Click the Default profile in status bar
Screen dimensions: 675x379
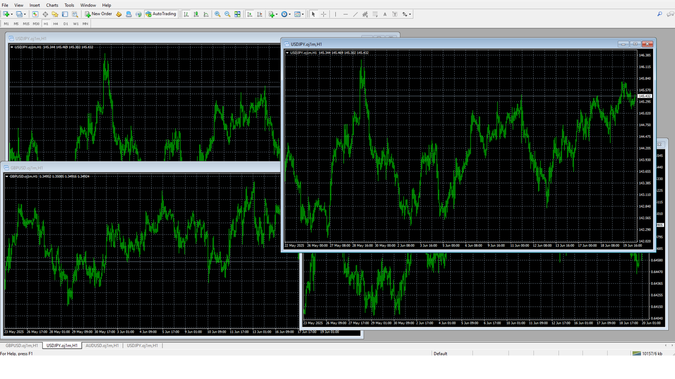coord(440,353)
